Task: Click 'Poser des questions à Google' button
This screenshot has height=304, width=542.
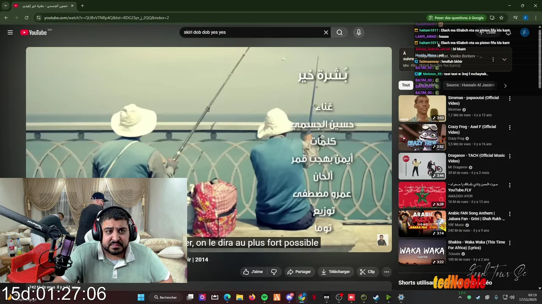Action: click(456, 18)
